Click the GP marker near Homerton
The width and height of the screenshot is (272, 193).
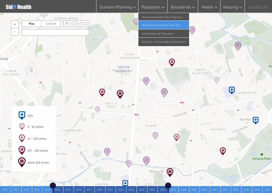coord(232,90)
